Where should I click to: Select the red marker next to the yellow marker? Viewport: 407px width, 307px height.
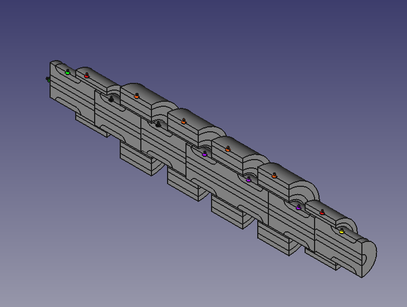pyautogui.click(x=322, y=212)
